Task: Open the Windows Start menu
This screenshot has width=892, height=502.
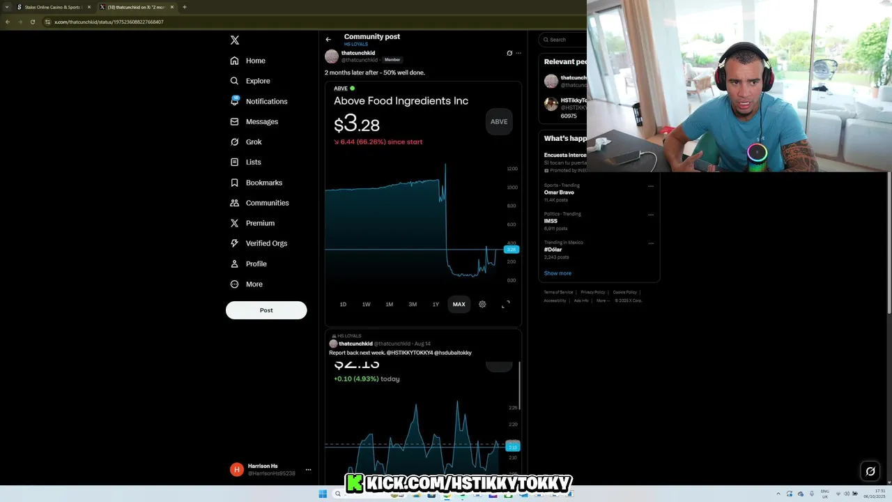Action: [x=323, y=494]
